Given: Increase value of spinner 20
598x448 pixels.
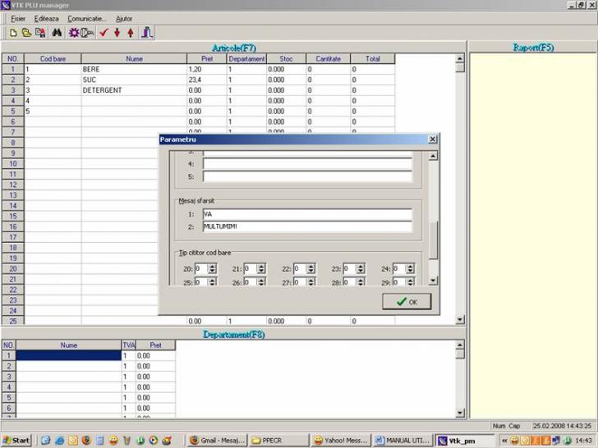Looking at the screenshot, I should tap(213, 267).
